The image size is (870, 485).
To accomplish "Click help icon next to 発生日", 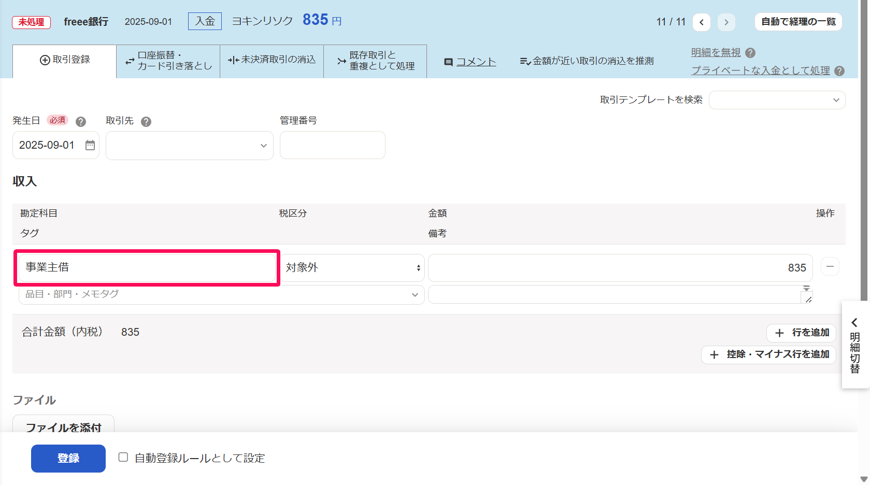I will tap(81, 122).
